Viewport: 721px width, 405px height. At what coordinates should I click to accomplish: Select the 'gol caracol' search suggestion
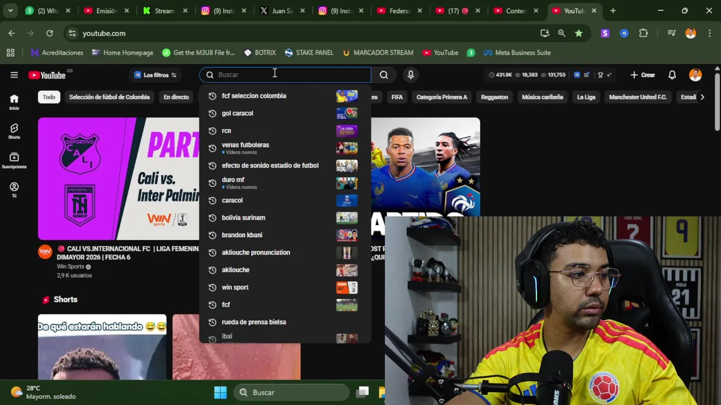click(x=285, y=113)
